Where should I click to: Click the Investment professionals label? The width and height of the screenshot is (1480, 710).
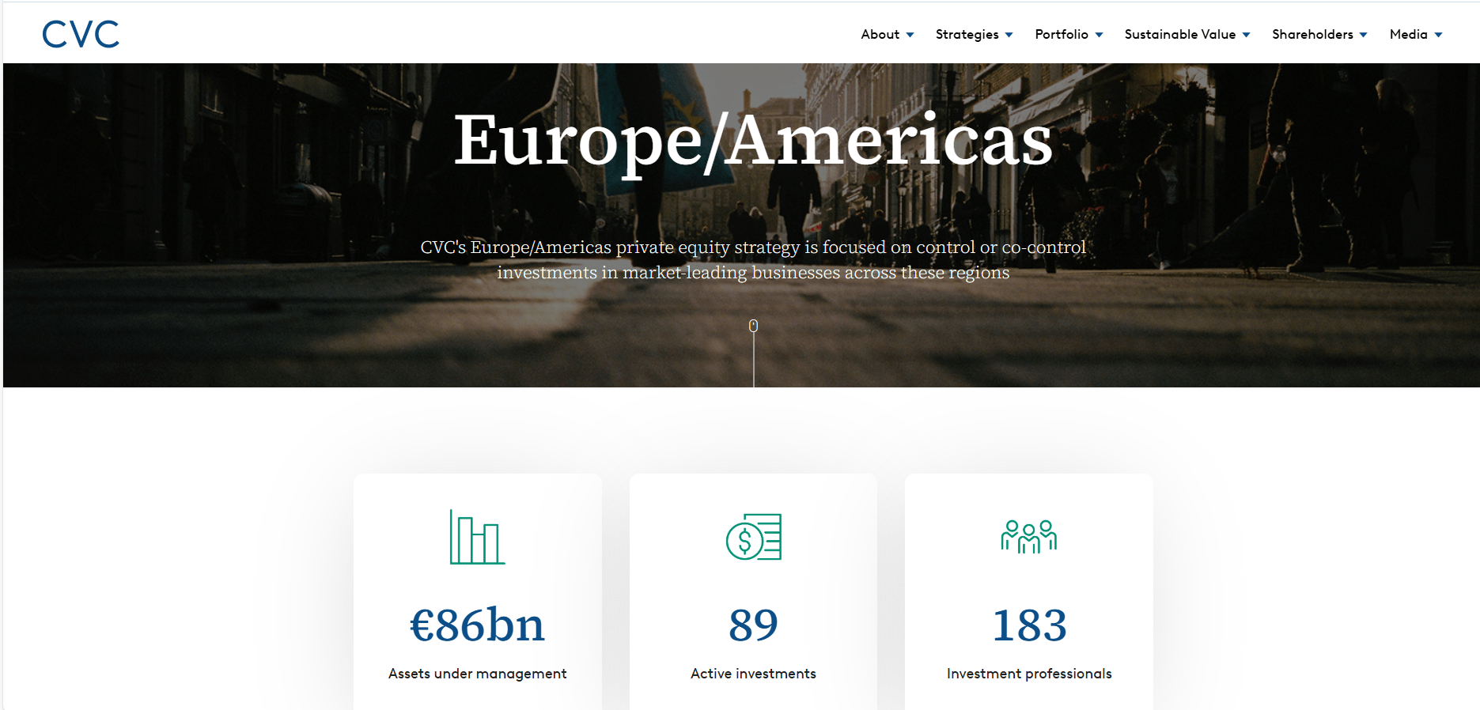[1029, 674]
